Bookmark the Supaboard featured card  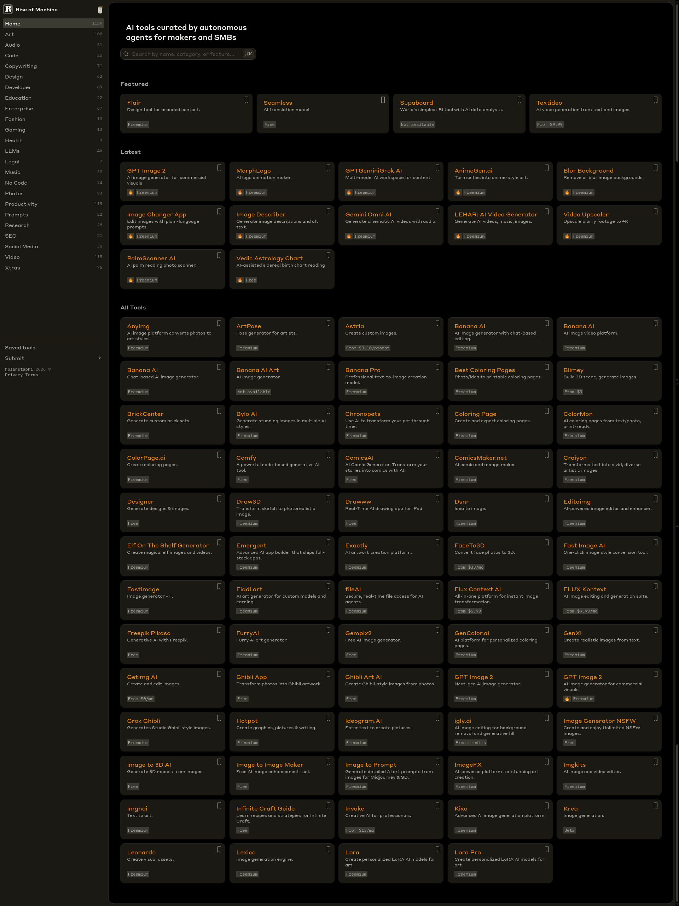519,99
